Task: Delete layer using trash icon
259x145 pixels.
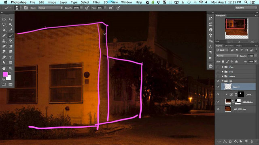Action: (252, 141)
